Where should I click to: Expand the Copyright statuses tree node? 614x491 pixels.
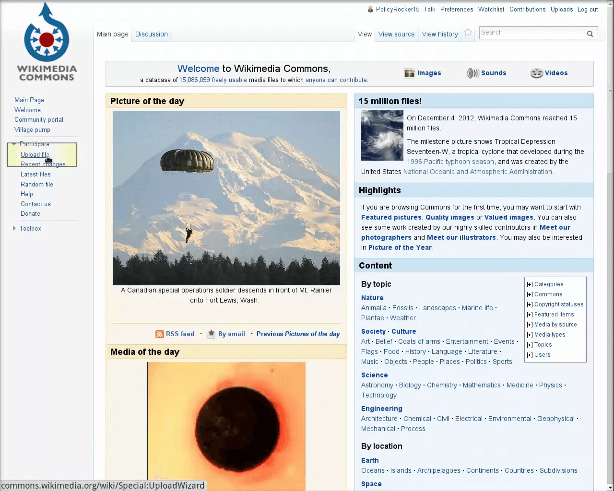[530, 304]
